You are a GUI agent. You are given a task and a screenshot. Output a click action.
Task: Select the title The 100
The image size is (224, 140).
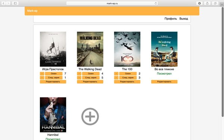[x=127, y=69]
